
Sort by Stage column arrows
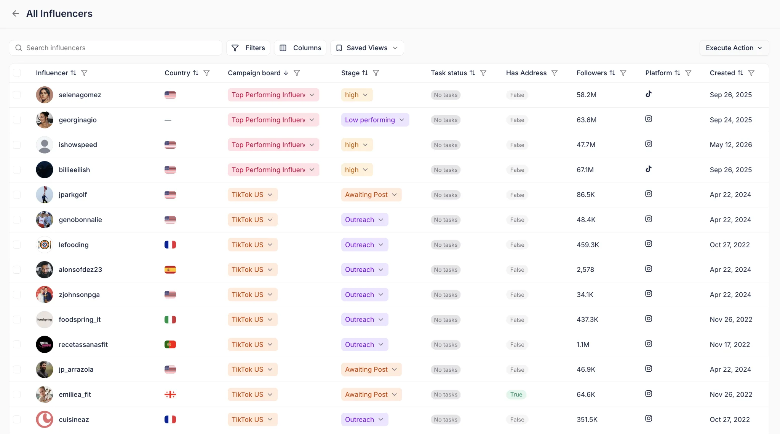(365, 73)
